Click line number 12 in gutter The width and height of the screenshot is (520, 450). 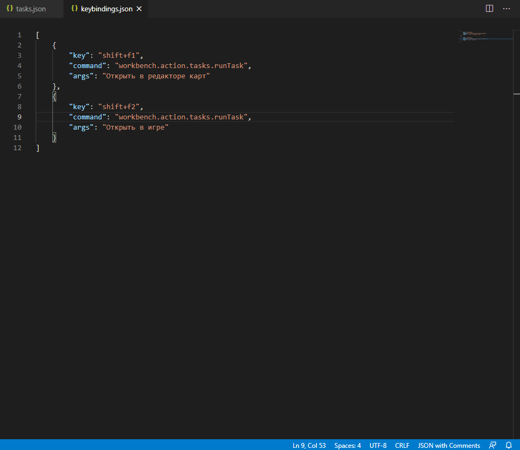click(17, 148)
